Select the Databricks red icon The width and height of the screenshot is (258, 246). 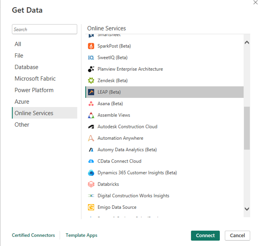point(91,184)
